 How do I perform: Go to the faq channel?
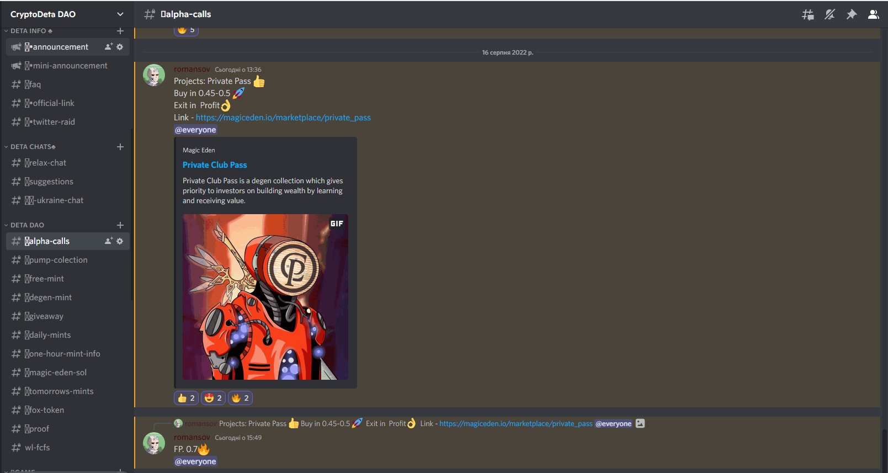click(x=67, y=84)
